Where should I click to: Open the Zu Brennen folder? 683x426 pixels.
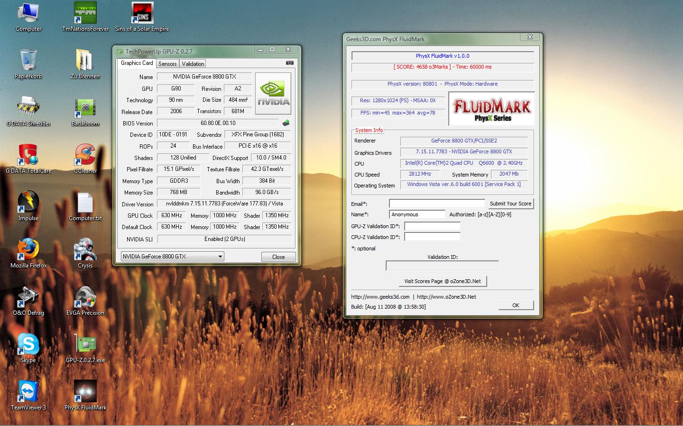click(85, 64)
